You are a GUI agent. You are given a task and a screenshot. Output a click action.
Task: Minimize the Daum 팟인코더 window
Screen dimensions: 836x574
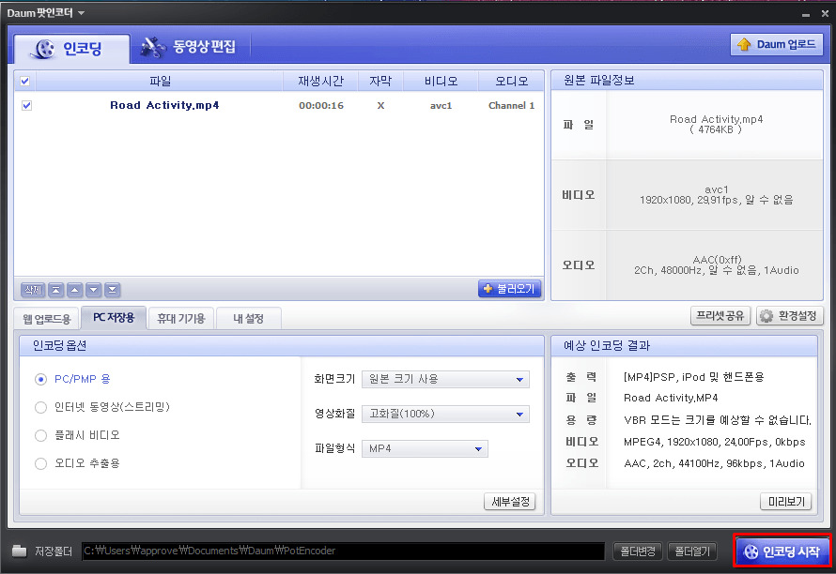(806, 14)
